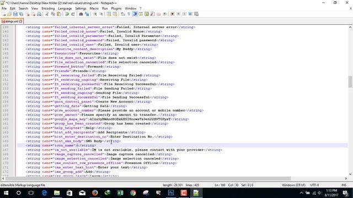This screenshot has height=198, width=353.
Task: Open the Encoding menu
Action: (48, 8)
